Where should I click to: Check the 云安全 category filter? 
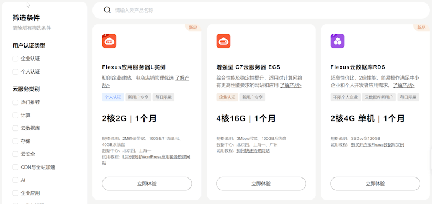(x=15, y=154)
